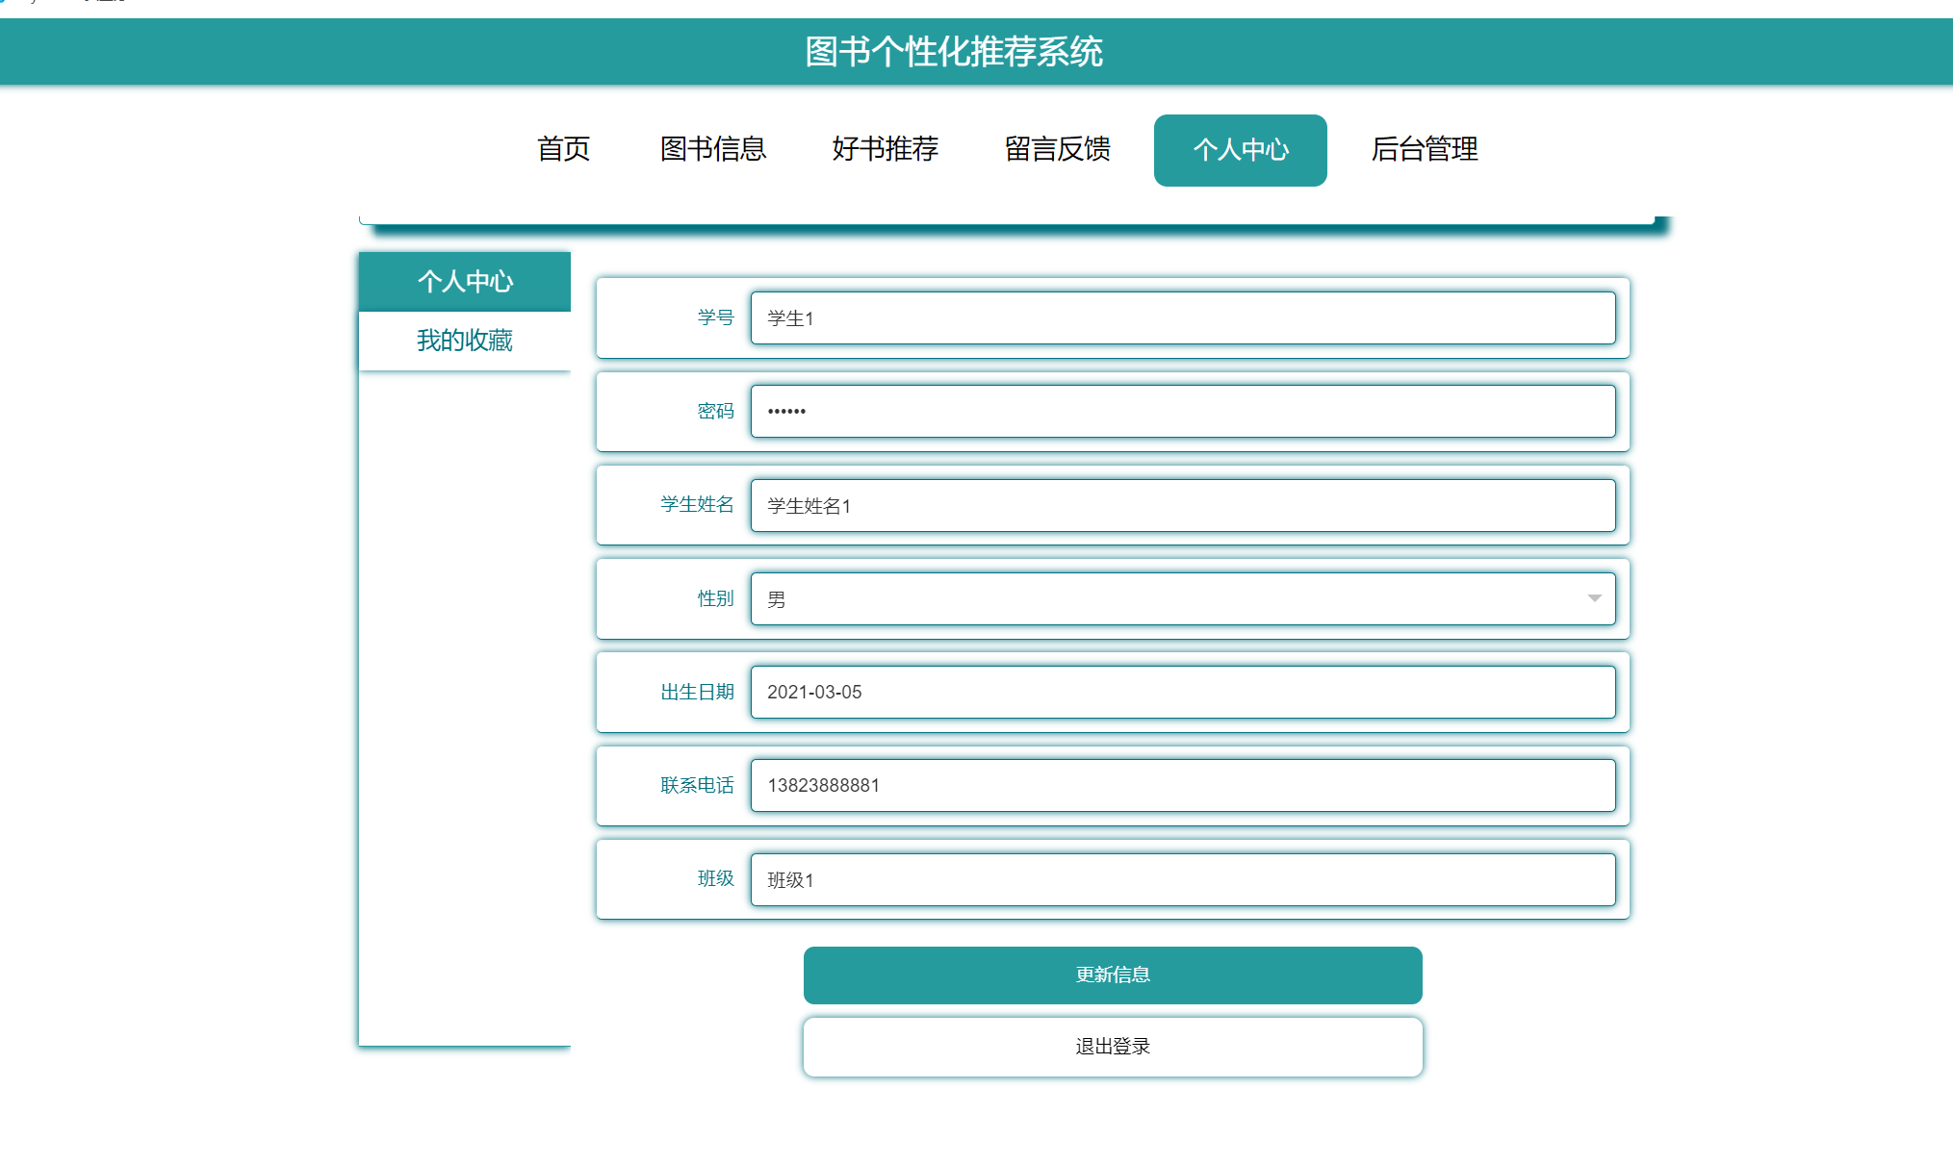Navigate to 好书推荐 recommendations
The height and width of the screenshot is (1165, 1953).
(x=885, y=149)
